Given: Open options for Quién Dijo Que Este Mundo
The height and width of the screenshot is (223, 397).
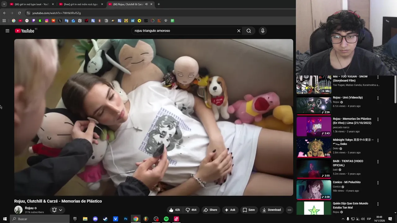Looking at the screenshot, I should [378, 204].
